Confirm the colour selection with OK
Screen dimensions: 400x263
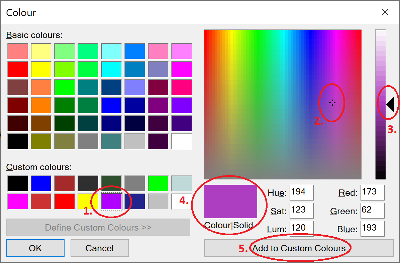click(x=35, y=248)
